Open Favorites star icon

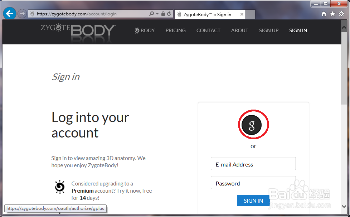[332, 14]
